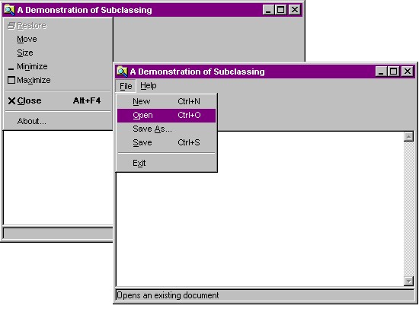Select Exit from the File menu
Viewport: 419px width, 312px height.
click(x=166, y=163)
